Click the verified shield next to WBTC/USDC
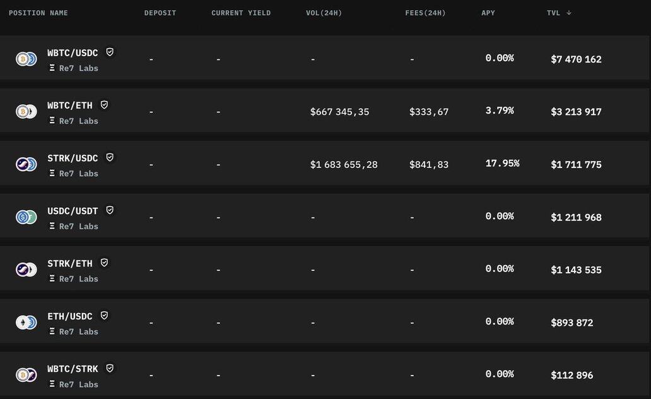 tap(110, 52)
